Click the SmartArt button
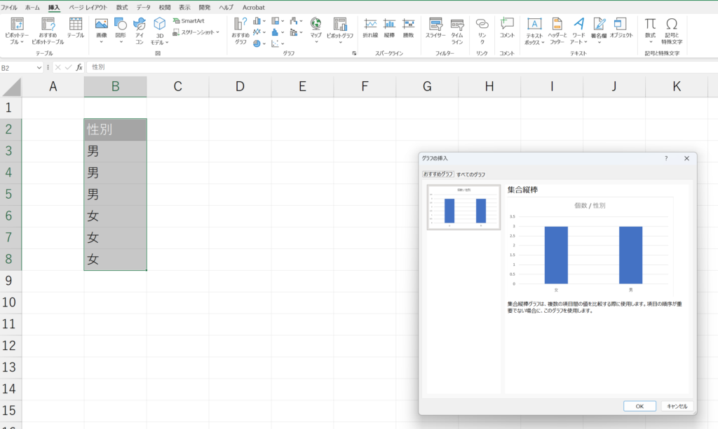The height and width of the screenshot is (429, 718). 189,21
